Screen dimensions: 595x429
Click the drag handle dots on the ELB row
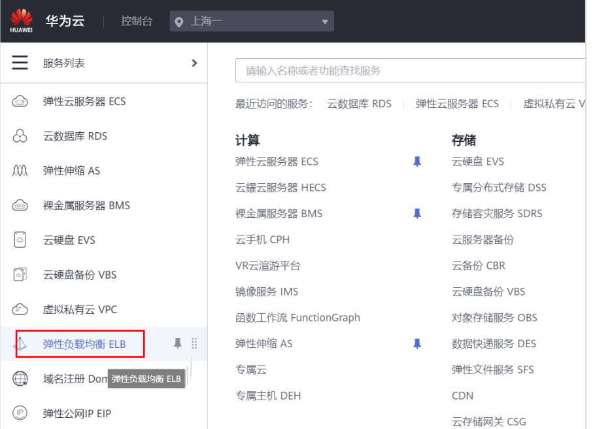(194, 343)
